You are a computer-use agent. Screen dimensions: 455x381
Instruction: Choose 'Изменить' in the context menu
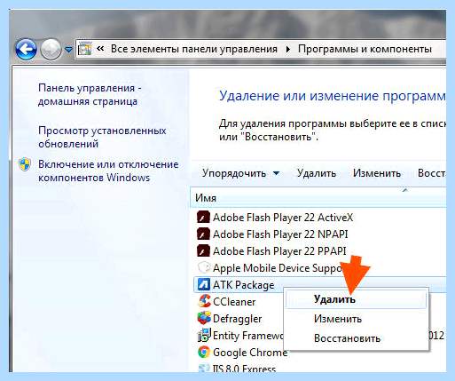pos(356,319)
